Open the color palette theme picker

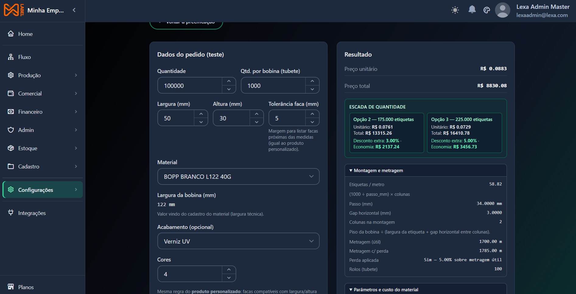click(x=487, y=10)
